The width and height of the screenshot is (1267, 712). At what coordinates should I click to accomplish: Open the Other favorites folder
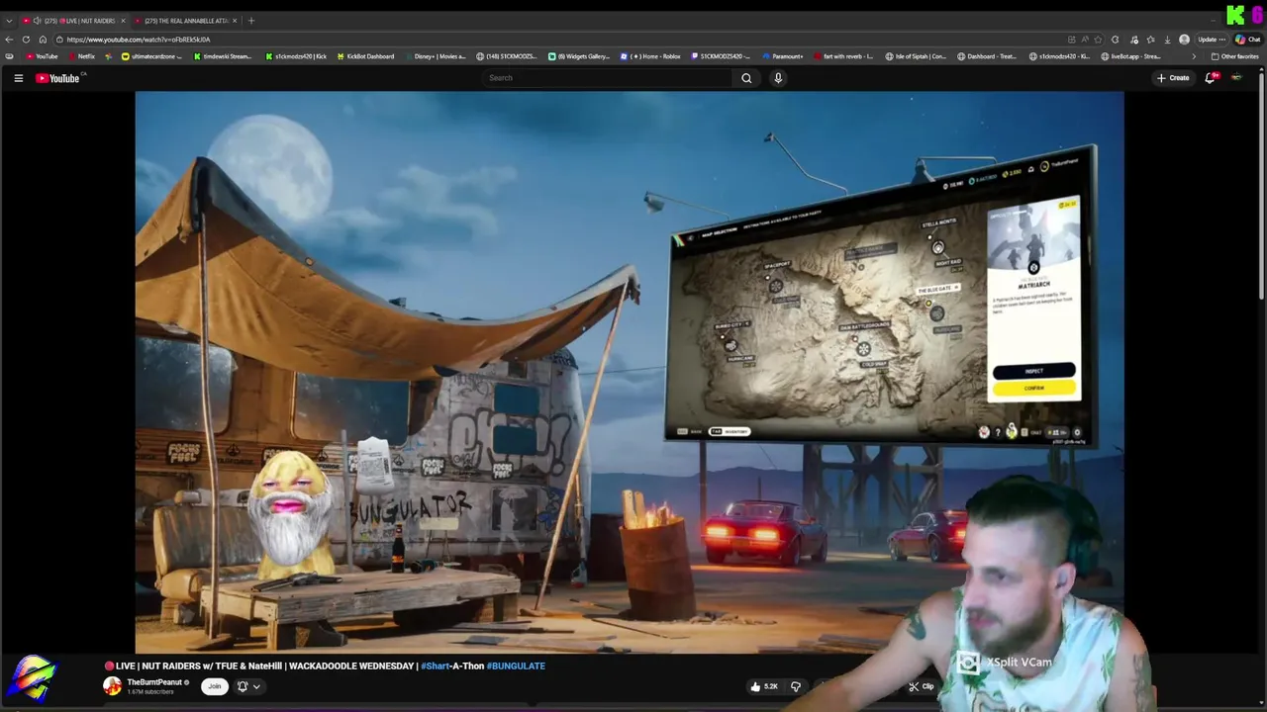pos(1235,56)
